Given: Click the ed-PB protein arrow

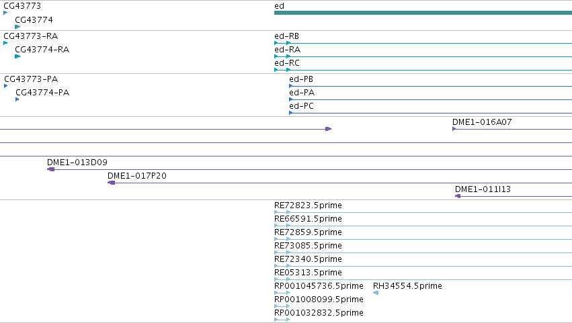Looking at the screenshot, I should click(x=291, y=86).
